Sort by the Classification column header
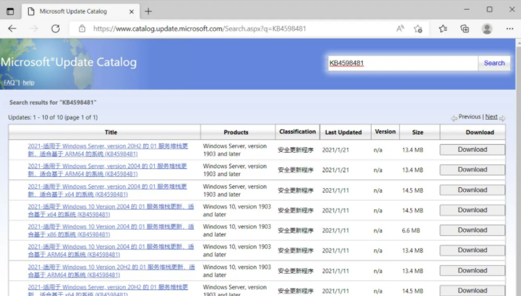 (297, 132)
